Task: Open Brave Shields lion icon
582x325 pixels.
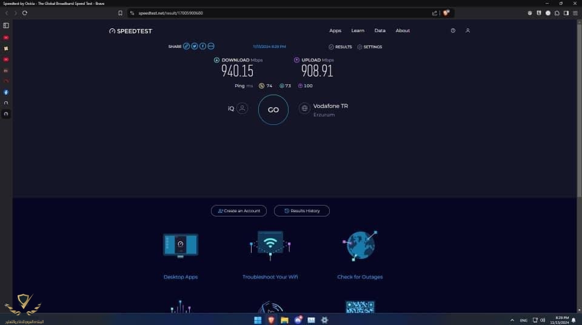Action: [446, 13]
